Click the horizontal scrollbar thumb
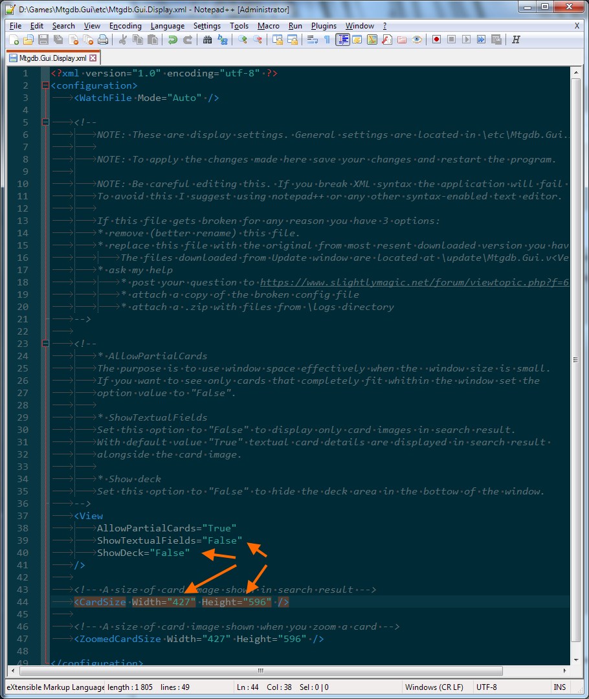589x699 pixels. (x=260, y=671)
